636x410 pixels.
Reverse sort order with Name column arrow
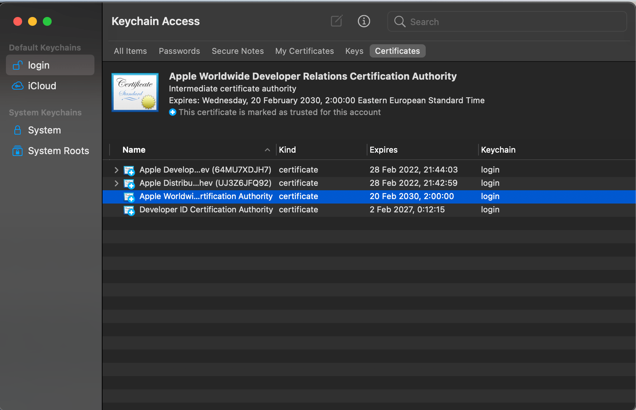(267, 150)
